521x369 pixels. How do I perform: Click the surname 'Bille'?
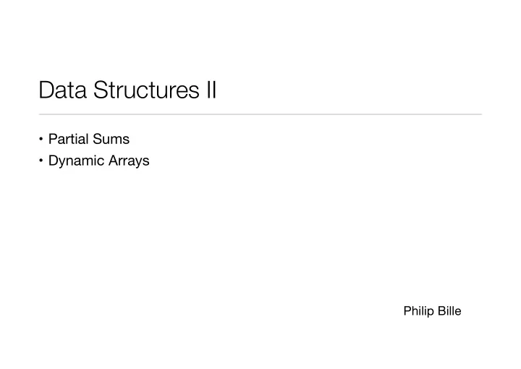(449, 311)
